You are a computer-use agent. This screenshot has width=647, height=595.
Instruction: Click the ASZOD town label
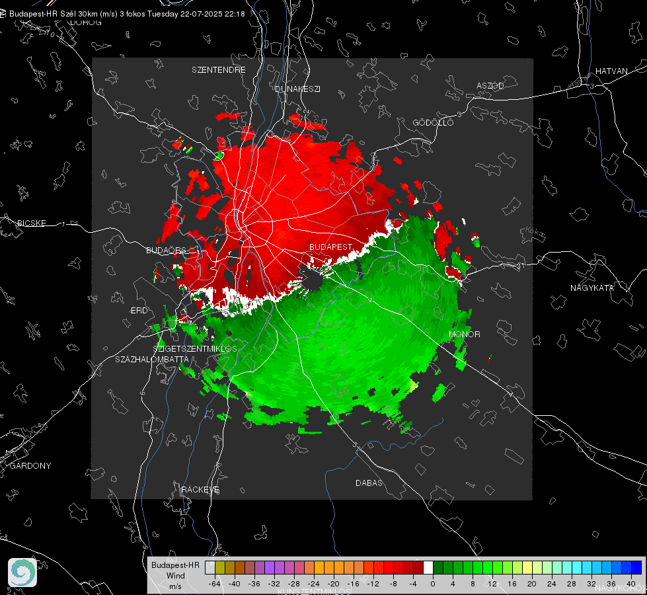coord(490,85)
